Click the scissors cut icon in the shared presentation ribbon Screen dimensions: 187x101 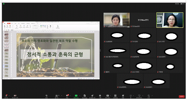point(5,26)
